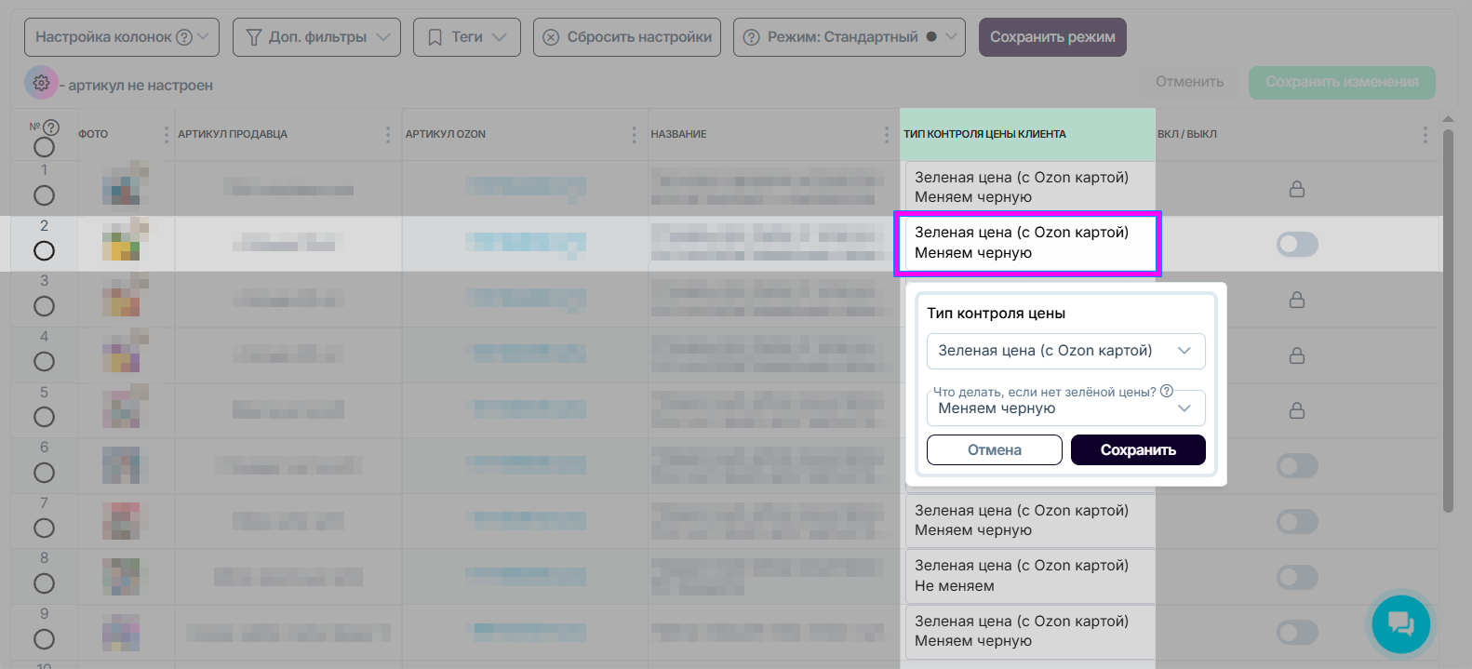
Task: Open the Теги dropdown
Action: coord(467,37)
